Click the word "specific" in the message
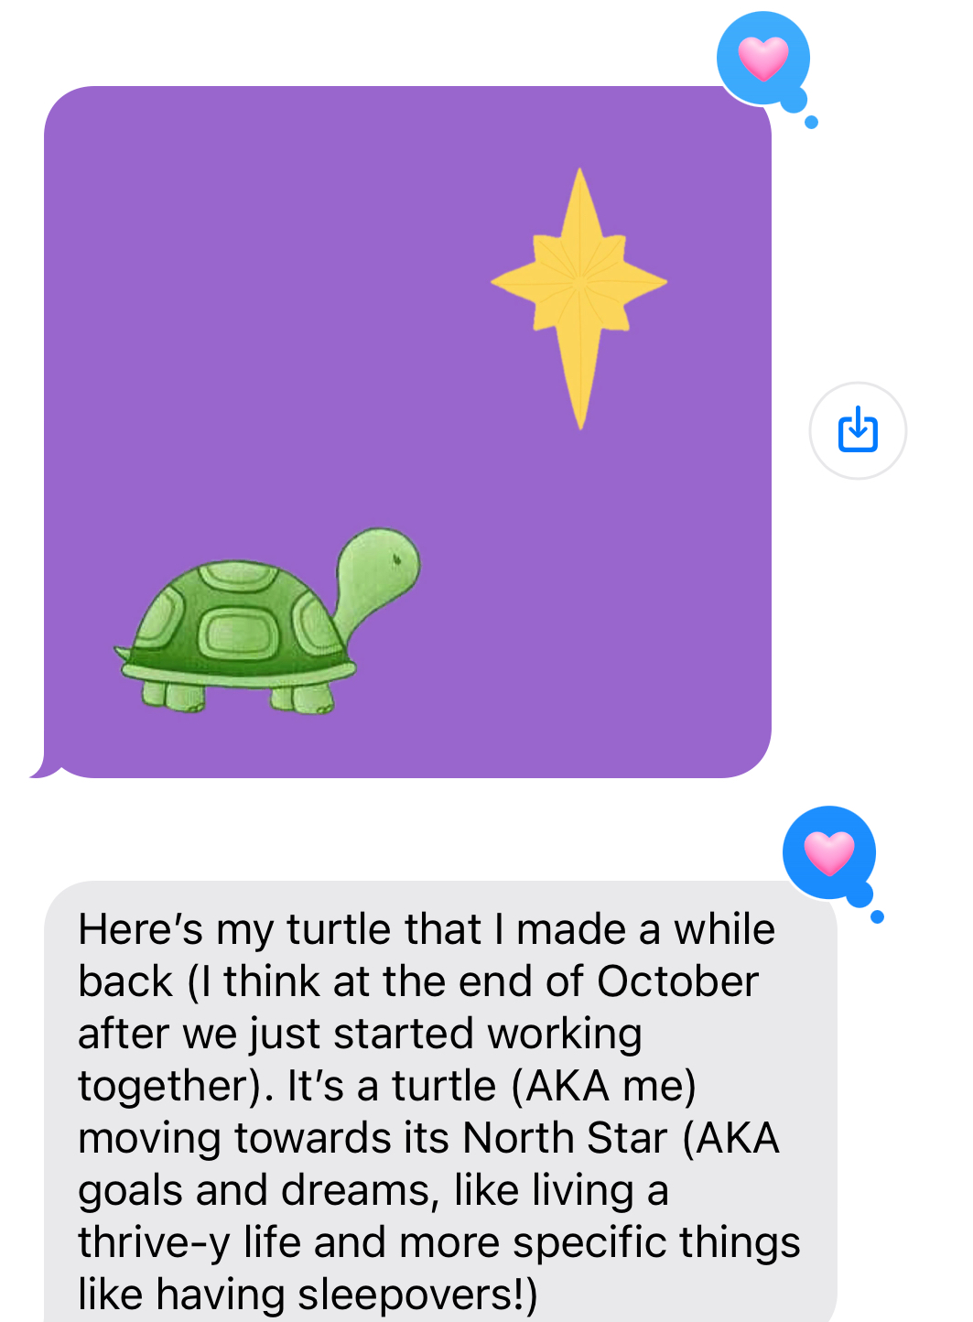 click(602, 1242)
